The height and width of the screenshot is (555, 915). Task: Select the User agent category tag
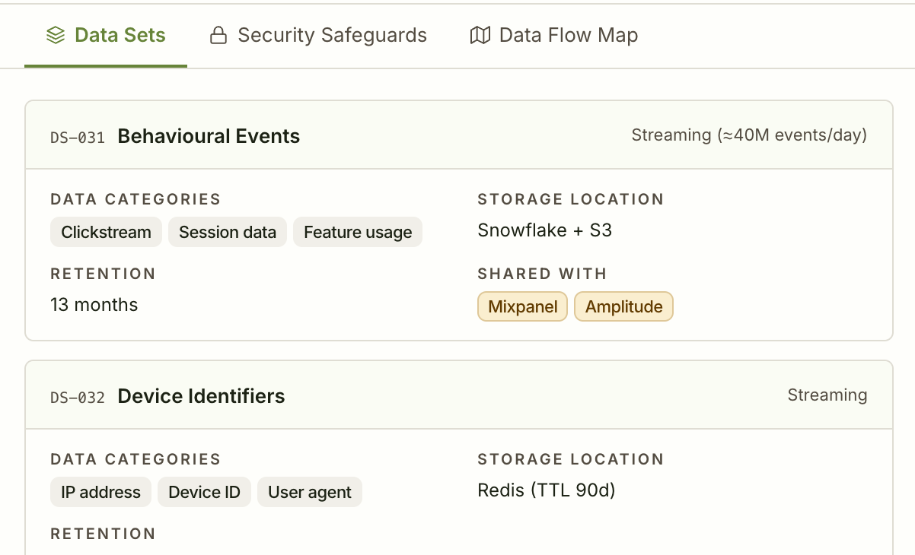310,493
